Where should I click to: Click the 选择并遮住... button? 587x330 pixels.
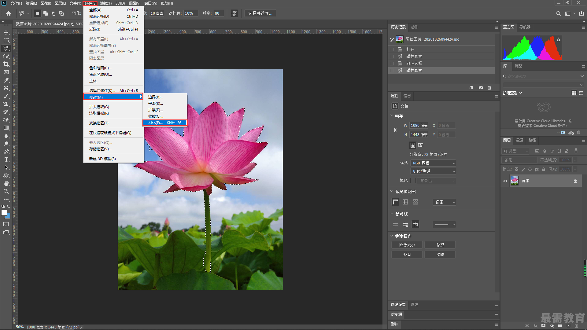pyautogui.click(x=260, y=13)
